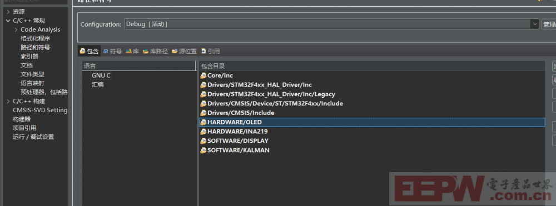Viewport: 556px width, 206px height.
Task: Click the icon beside Drivers/CMSIS/Device/ST/STM32F4xx/Include
Action: coord(203,104)
